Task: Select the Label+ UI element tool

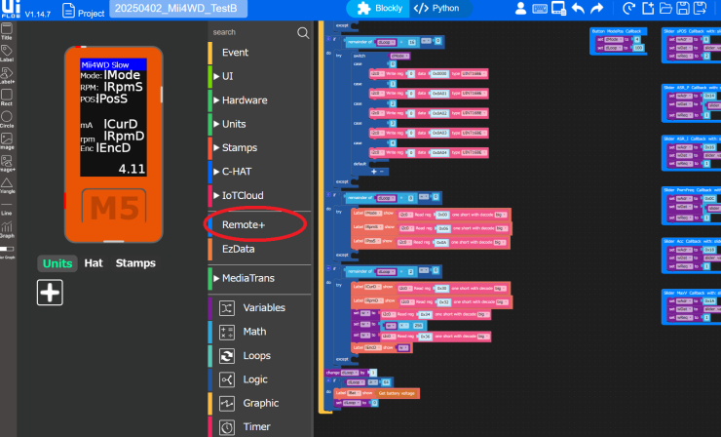Action: pos(7,75)
